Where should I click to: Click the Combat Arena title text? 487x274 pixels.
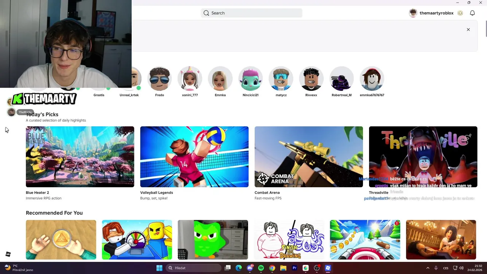[267, 193]
